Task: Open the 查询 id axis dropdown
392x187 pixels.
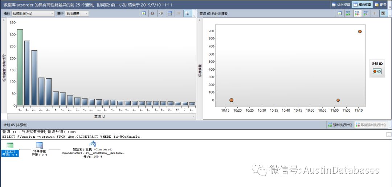Action: [101, 116]
